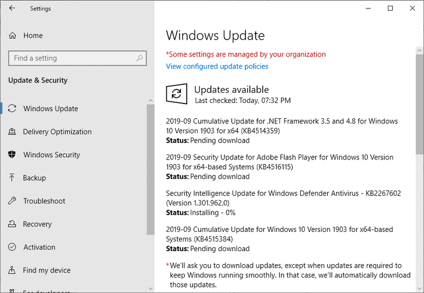424x293 pixels.
Task: Click the Find a setting search box
Action: pos(77,58)
